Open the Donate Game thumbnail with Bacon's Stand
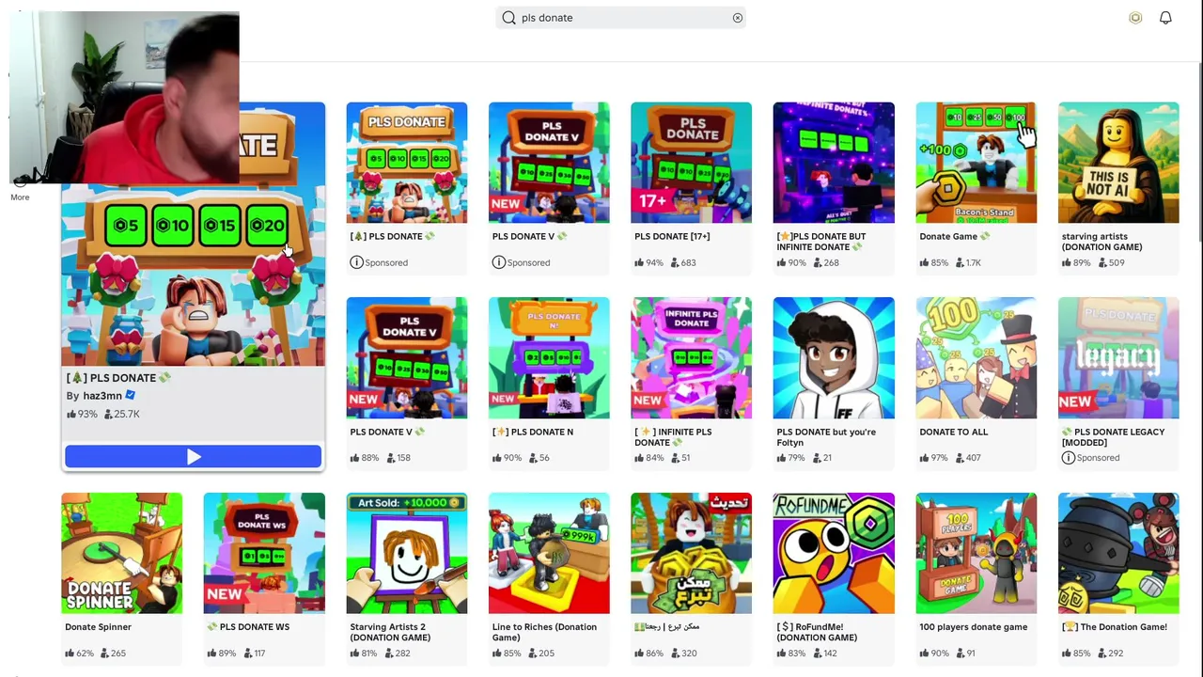Viewport: 1203px width, 677px height. coord(976,163)
